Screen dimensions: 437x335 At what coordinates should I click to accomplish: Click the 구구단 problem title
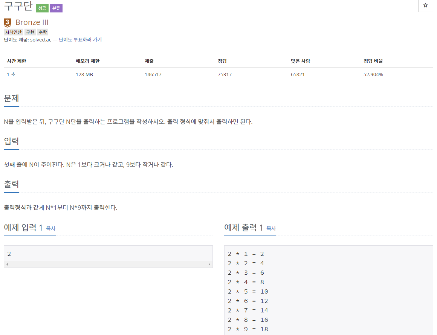point(18,6)
